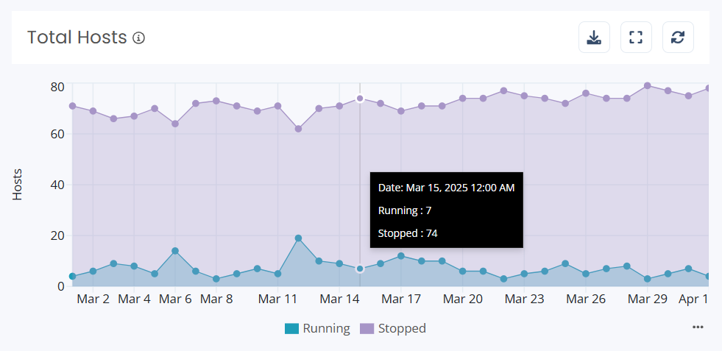Click the Running peak point at Mar 6
The height and width of the screenshot is (351, 722).
175,251
